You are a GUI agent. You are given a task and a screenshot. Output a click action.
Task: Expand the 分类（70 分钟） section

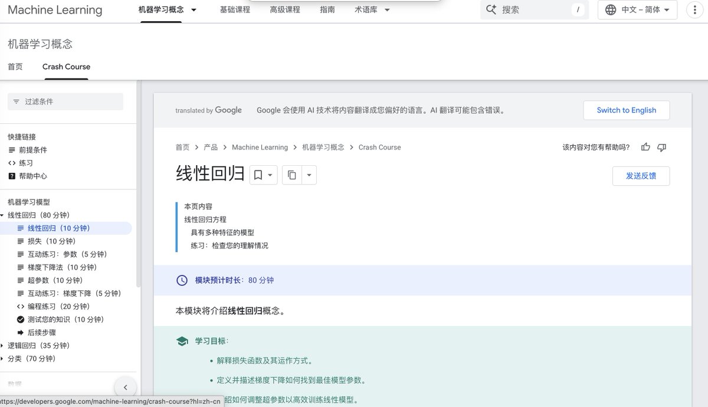pos(3,359)
